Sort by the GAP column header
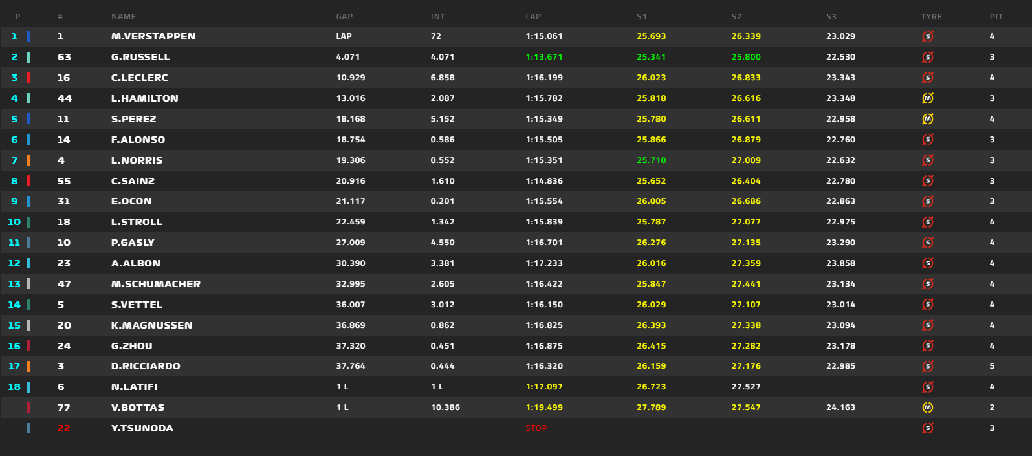The width and height of the screenshot is (1032, 456). pos(344,17)
